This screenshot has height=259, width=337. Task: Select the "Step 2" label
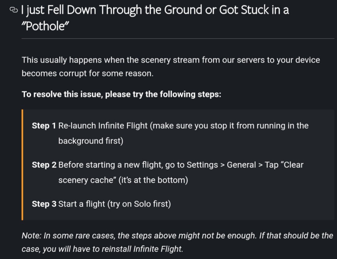(x=44, y=165)
